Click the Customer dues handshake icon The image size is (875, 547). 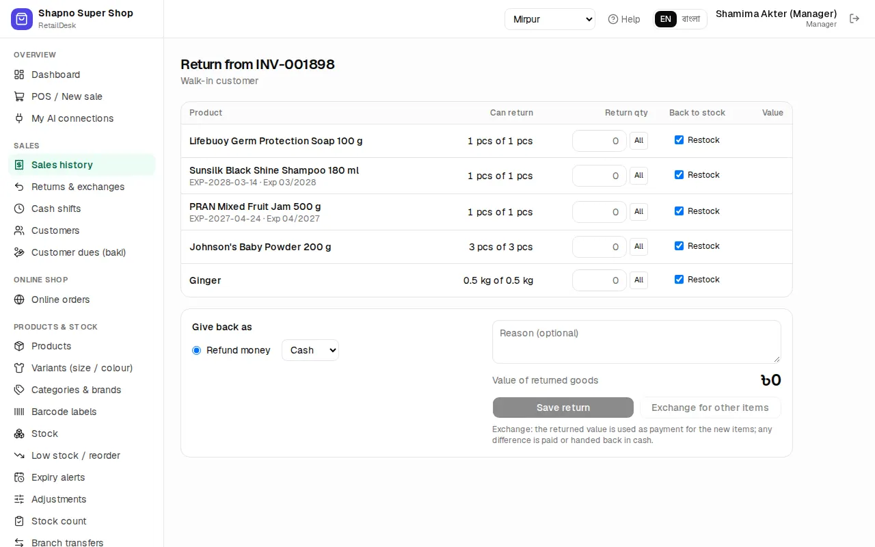point(19,252)
